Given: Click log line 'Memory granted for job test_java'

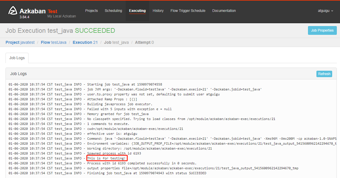Looking at the screenshot, I should coord(79,114).
